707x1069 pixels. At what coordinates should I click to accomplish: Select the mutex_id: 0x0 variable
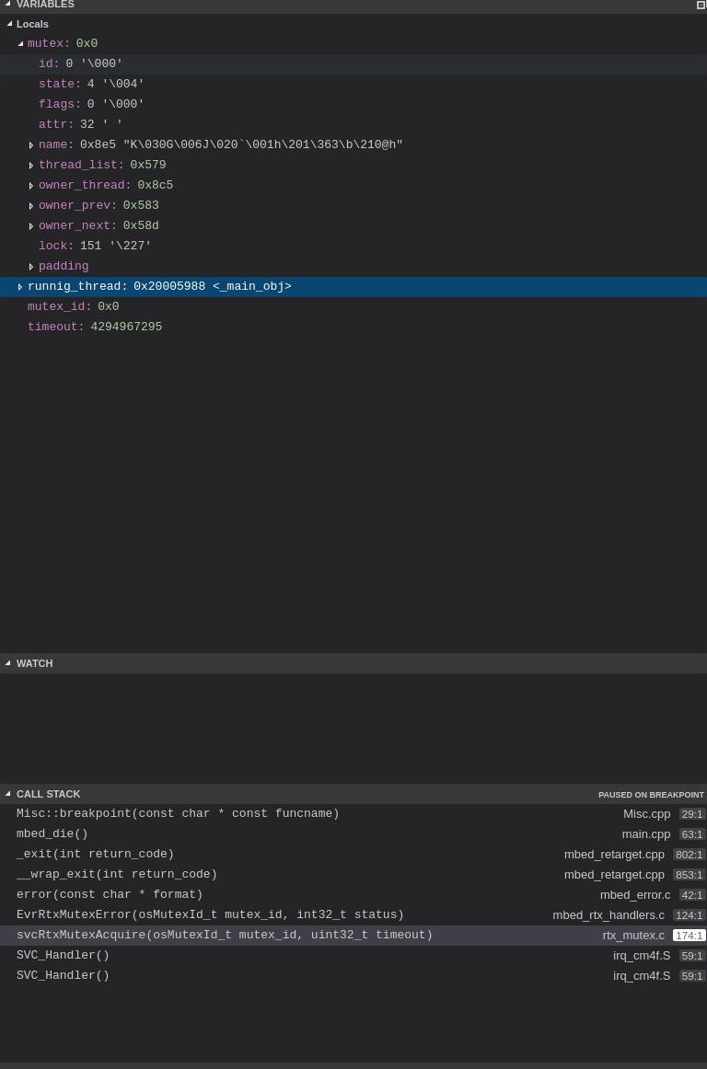point(353,306)
